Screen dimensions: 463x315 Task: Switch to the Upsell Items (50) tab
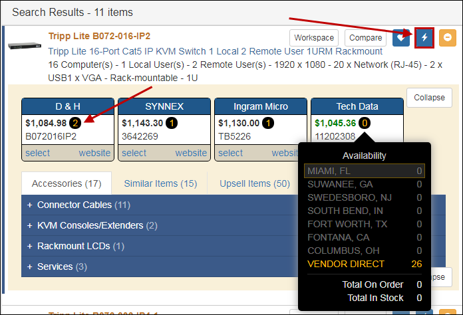tap(255, 183)
